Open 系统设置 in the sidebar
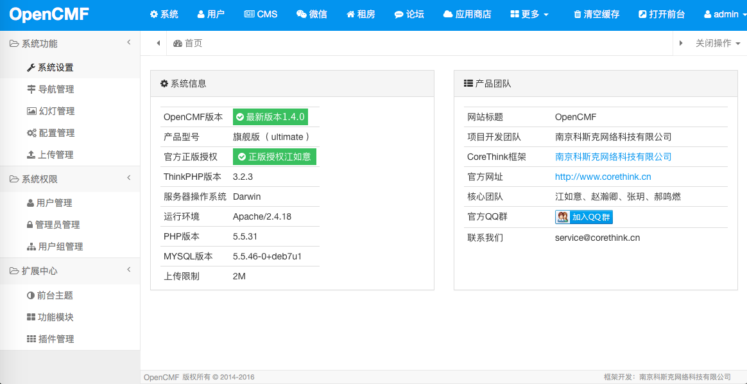 70,67
